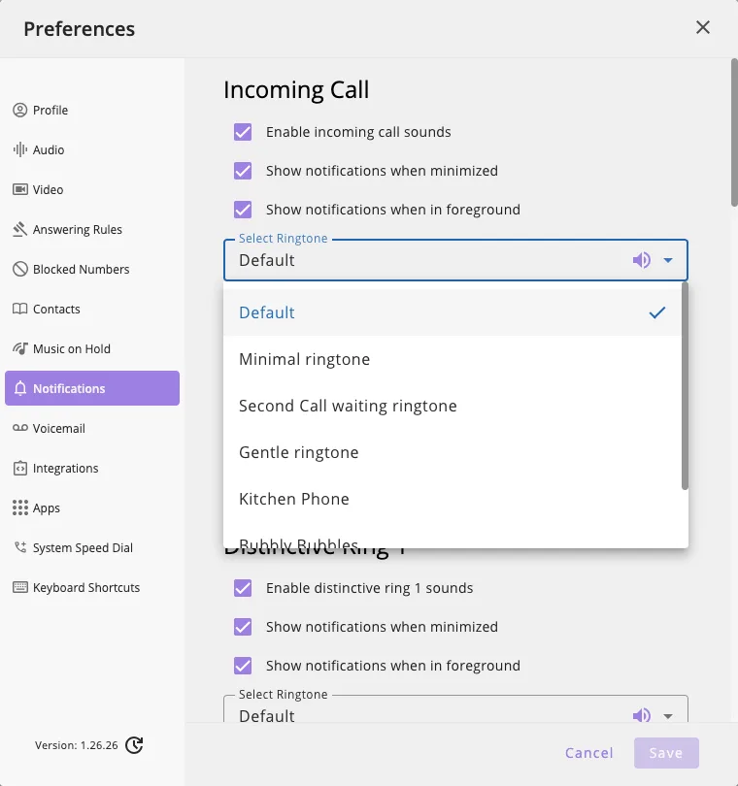Choose Default ringtone option
The width and height of the screenshot is (738, 786).
(453, 312)
